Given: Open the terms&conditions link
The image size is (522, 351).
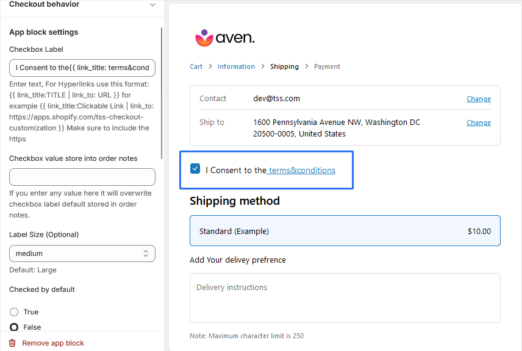Looking at the screenshot, I should pyautogui.click(x=302, y=171).
